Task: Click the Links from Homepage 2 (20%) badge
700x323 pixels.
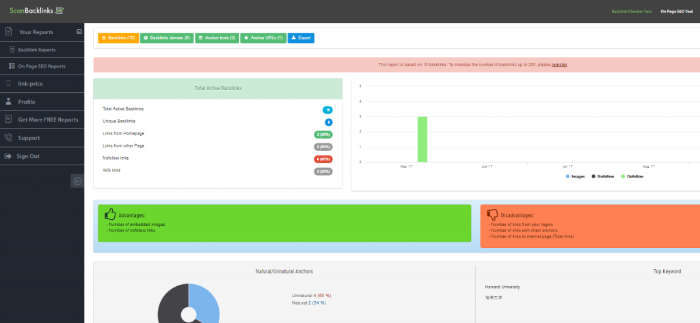Action: [x=323, y=135]
